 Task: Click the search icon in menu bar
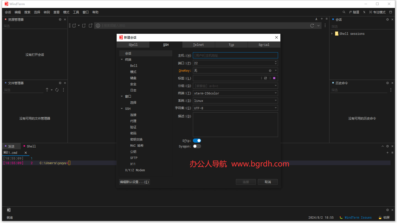(344, 12)
